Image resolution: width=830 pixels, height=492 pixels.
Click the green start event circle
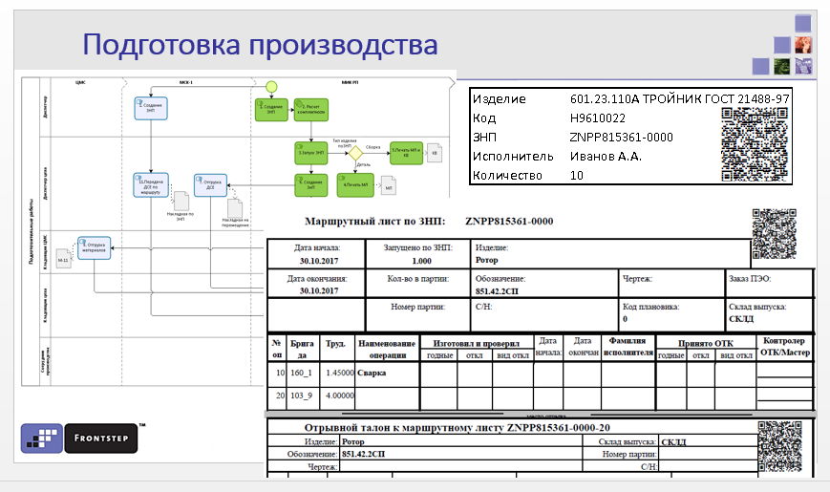(x=271, y=86)
